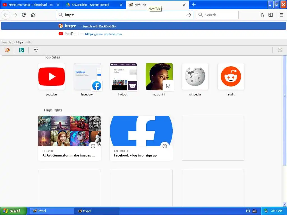
Task: Click the Highlights section heading
Action: tap(53, 110)
